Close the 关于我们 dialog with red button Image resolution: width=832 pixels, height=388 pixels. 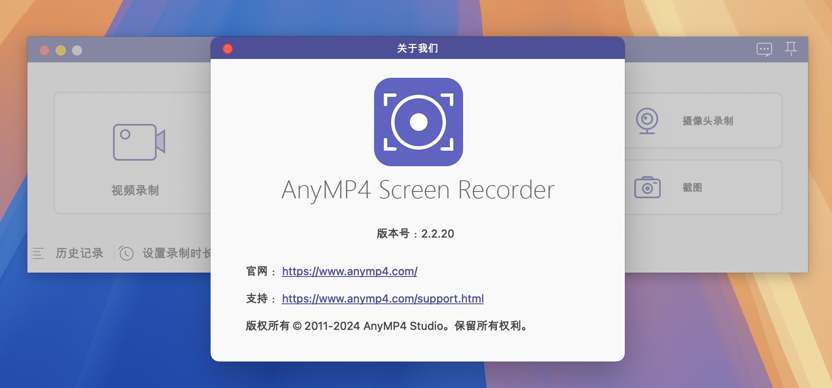pyautogui.click(x=228, y=49)
